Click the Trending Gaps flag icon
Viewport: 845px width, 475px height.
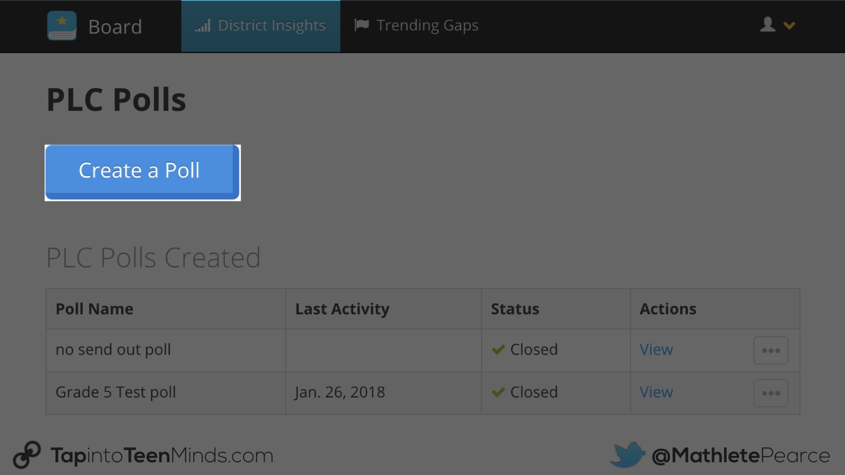pos(361,25)
